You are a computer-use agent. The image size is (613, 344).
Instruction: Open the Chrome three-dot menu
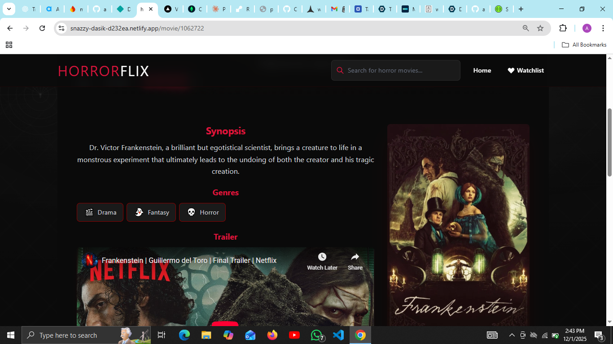pyautogui.click(x=603, y=28)
